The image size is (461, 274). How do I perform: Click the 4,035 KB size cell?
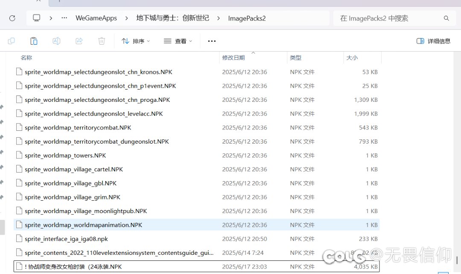[x=366, y=267]
